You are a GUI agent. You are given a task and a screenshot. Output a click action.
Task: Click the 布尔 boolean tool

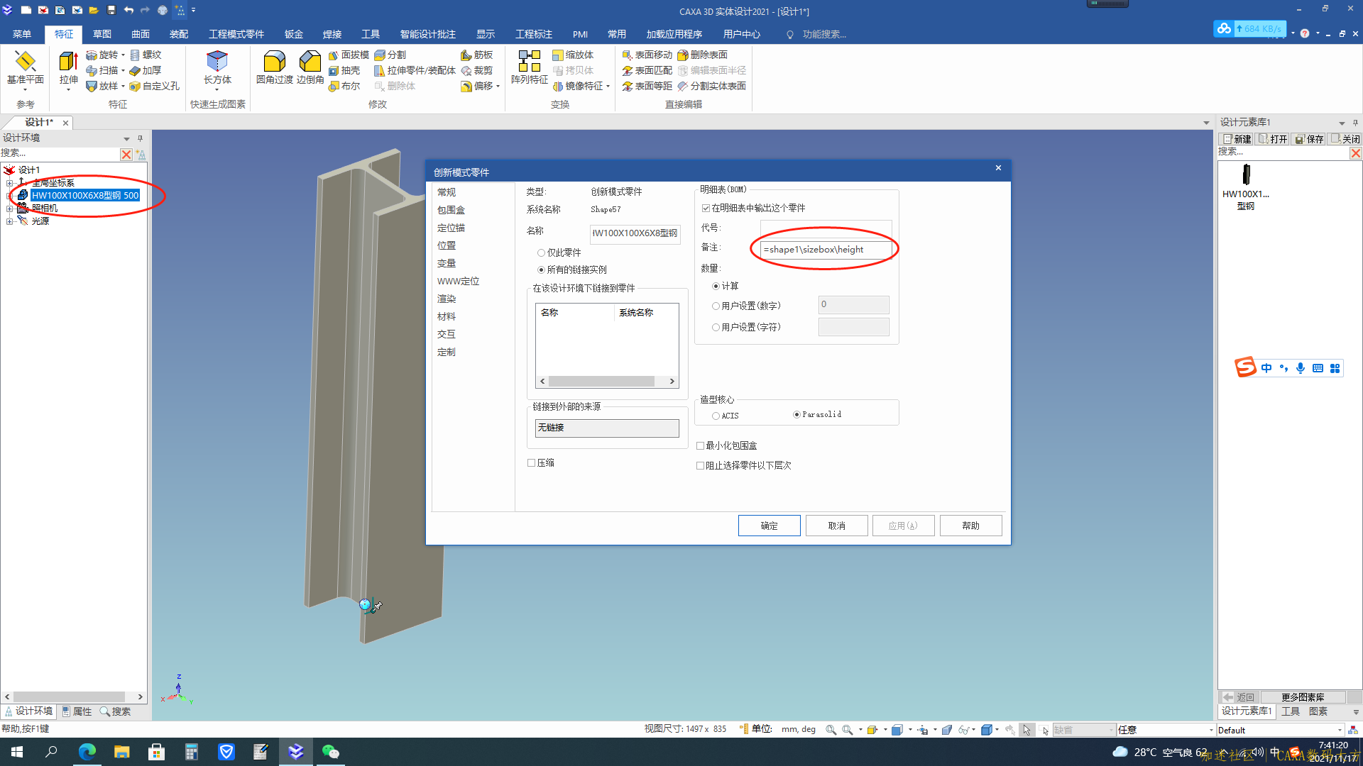[x=344, y=86]
